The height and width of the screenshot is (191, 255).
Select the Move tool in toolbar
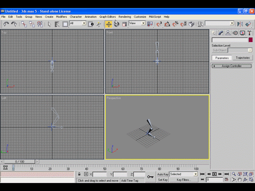click(x=109, y=24)
